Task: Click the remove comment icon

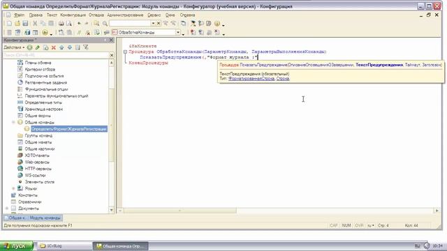Action: [88, 33]
